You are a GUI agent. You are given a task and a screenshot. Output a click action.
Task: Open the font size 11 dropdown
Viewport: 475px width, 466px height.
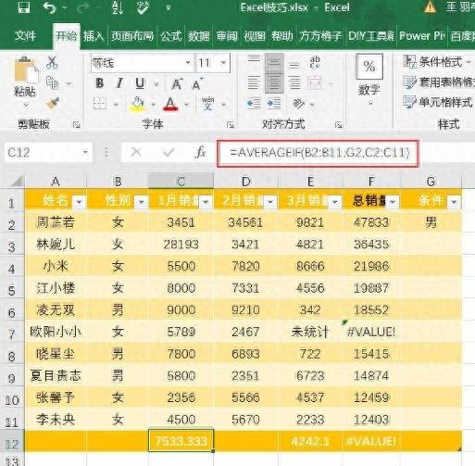pos(223,63)
